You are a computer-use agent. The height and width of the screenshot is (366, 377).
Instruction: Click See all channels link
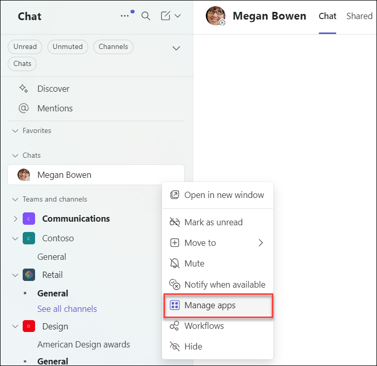(x=67, y=309)
